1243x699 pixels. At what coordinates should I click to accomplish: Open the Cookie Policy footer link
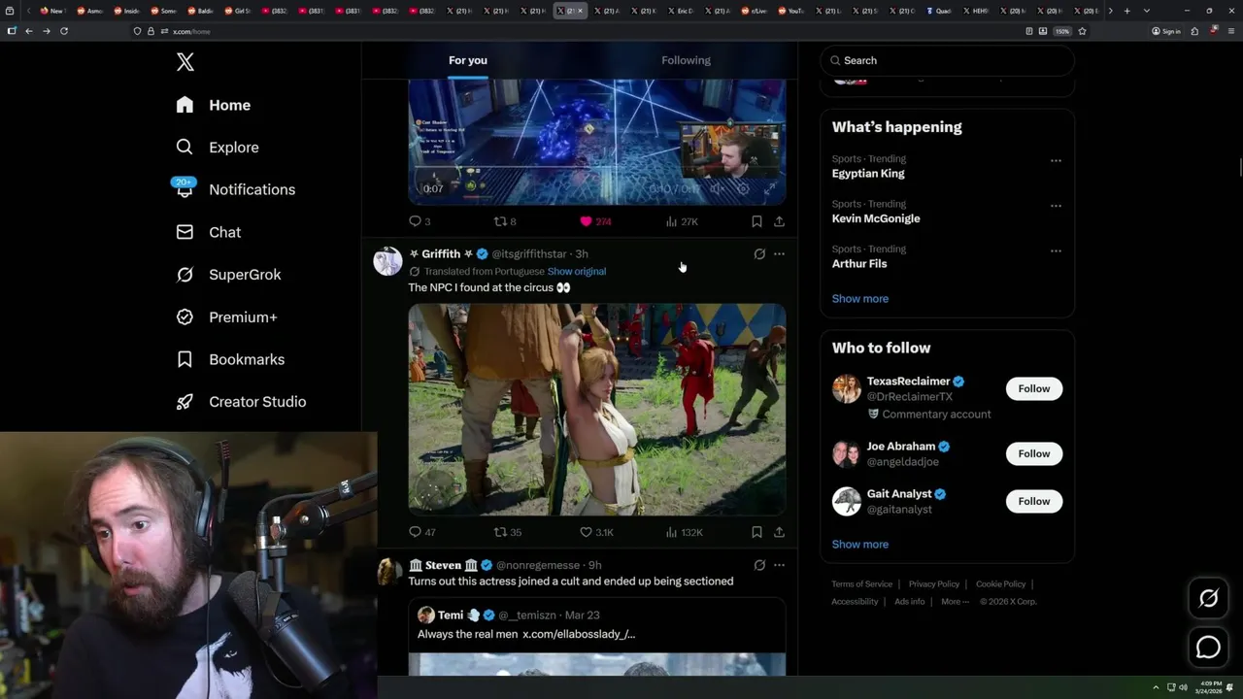point(1000,584)
